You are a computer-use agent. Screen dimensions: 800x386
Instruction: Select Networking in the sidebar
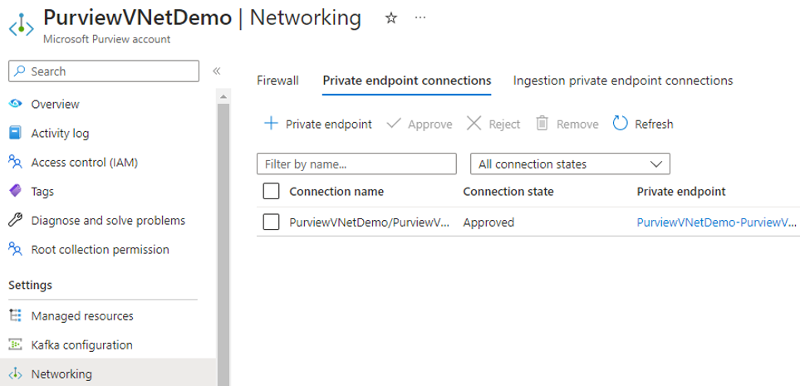pos(61,374)
